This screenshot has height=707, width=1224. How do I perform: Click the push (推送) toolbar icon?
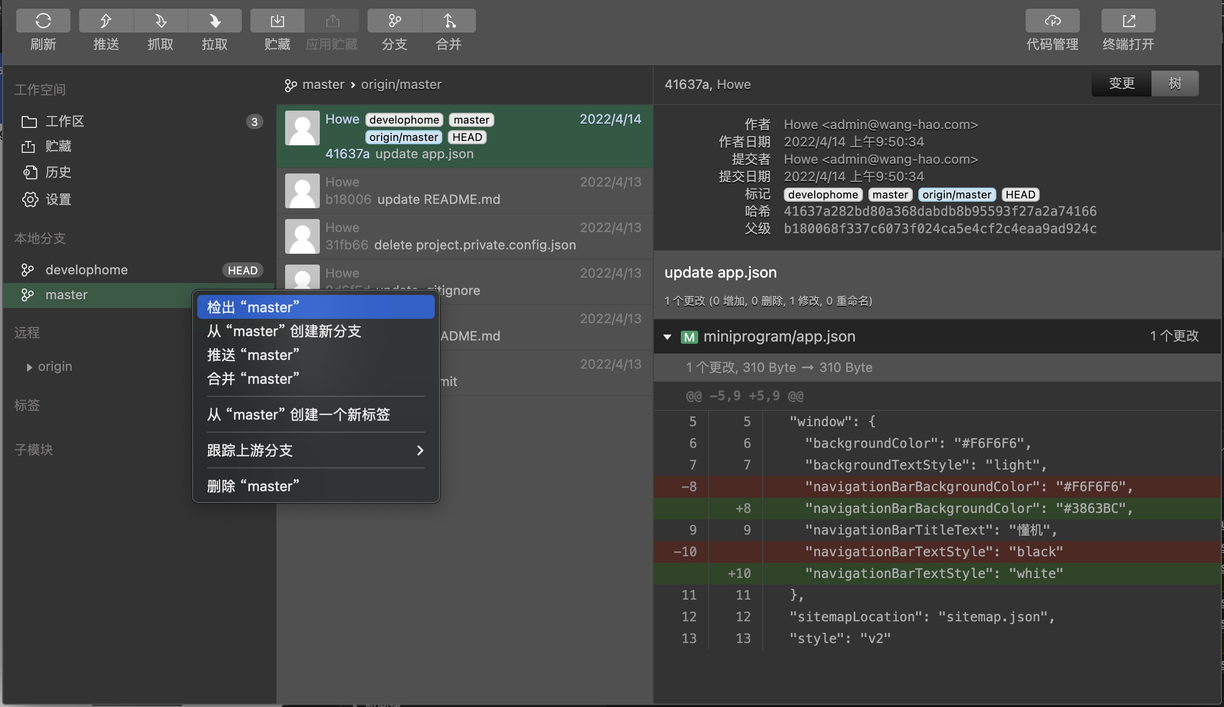click(106, 21)
